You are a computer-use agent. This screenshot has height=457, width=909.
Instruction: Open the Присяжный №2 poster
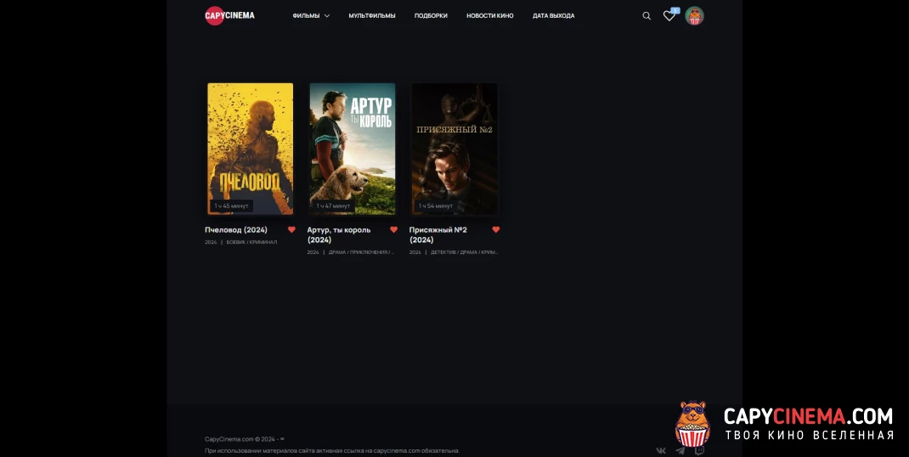pyautogui.click(x=454, y=149)
